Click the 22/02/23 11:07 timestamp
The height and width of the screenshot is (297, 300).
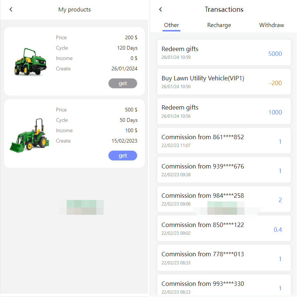click(176, 146)
